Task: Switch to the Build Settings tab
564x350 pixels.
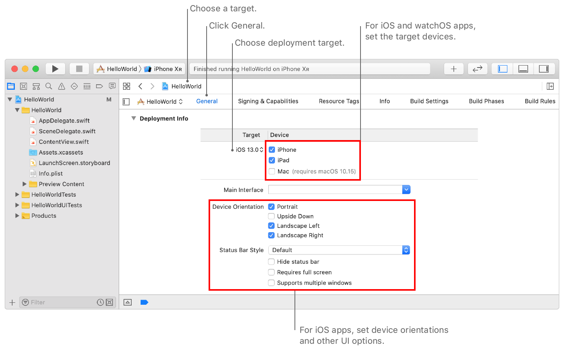Action: coord(429,101)
